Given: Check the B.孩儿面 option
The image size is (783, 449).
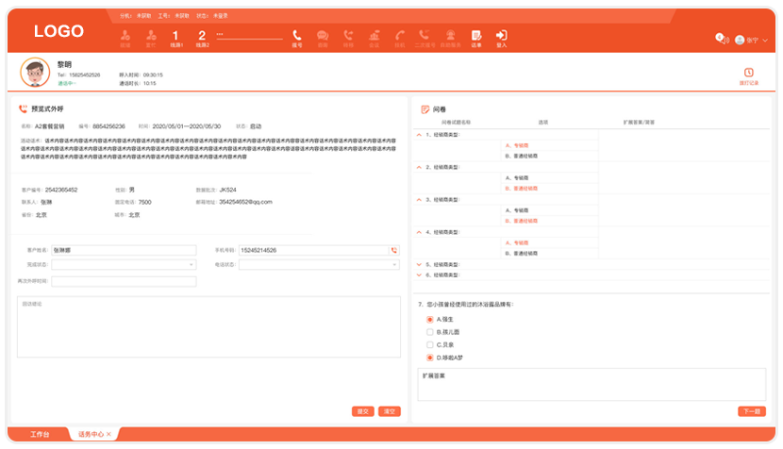Looking at the screenshot, I should point(430,332).
